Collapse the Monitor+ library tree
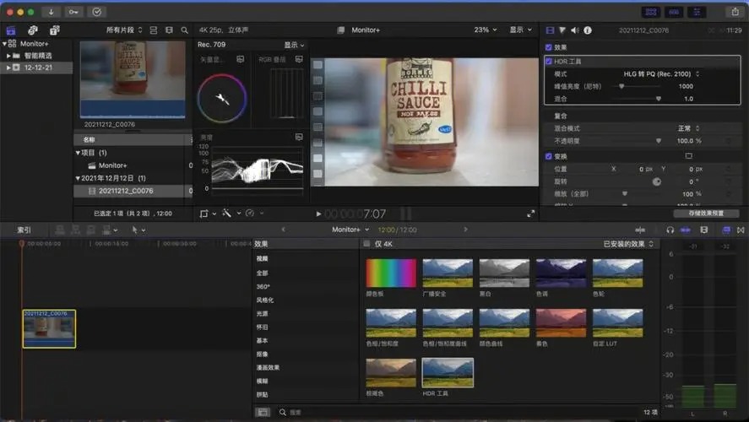Screen dimensions: 749x422 [5, 43]
